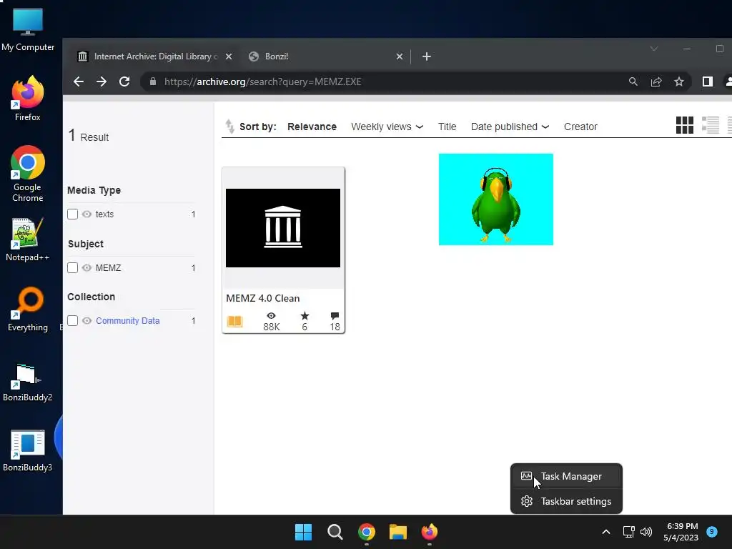Click the share page icon in address bar

656,81
